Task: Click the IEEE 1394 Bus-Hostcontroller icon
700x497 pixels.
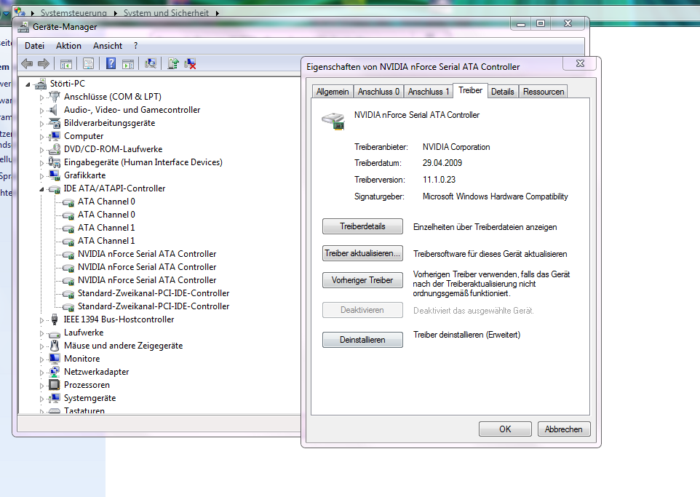Action: point(55,319)
